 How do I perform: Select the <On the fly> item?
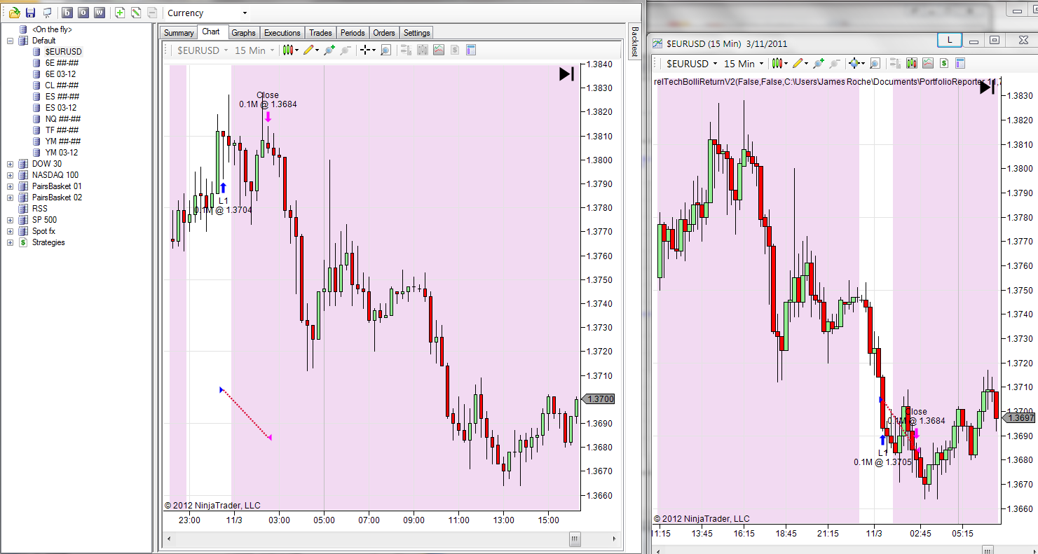(x=52, y=29)
